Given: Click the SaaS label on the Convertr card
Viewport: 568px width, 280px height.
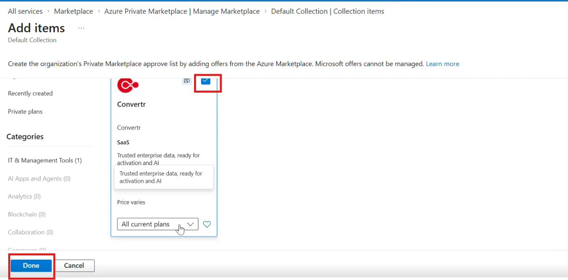Looking at the screenshot, I should click(123, 142).
